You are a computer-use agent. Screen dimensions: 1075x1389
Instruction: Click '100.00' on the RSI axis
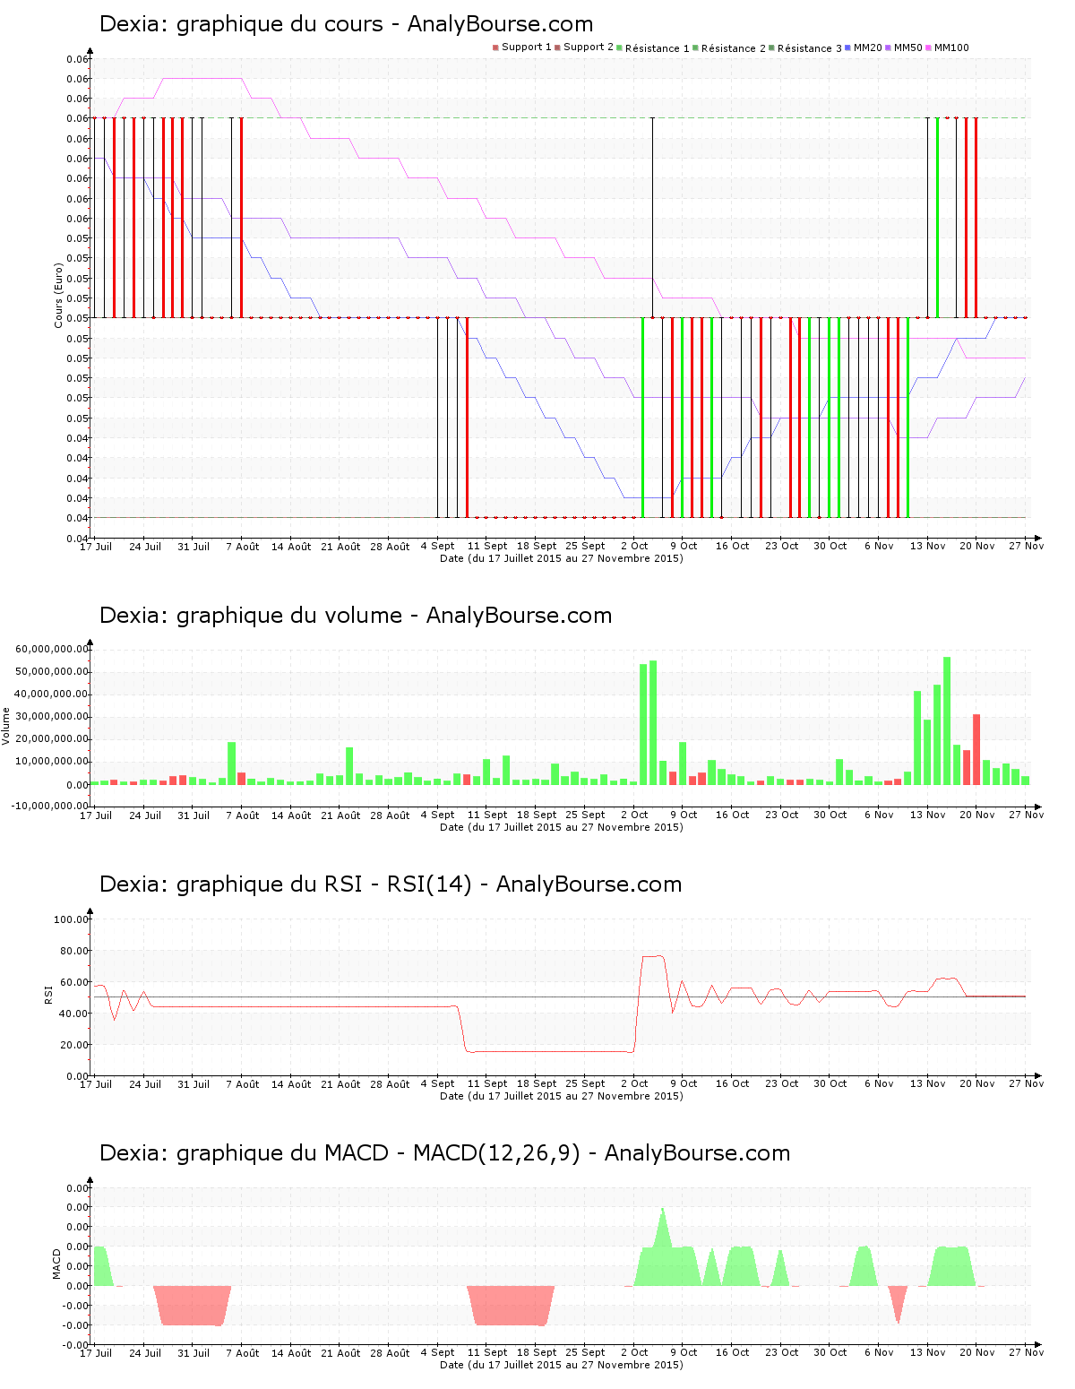[71, 919]
